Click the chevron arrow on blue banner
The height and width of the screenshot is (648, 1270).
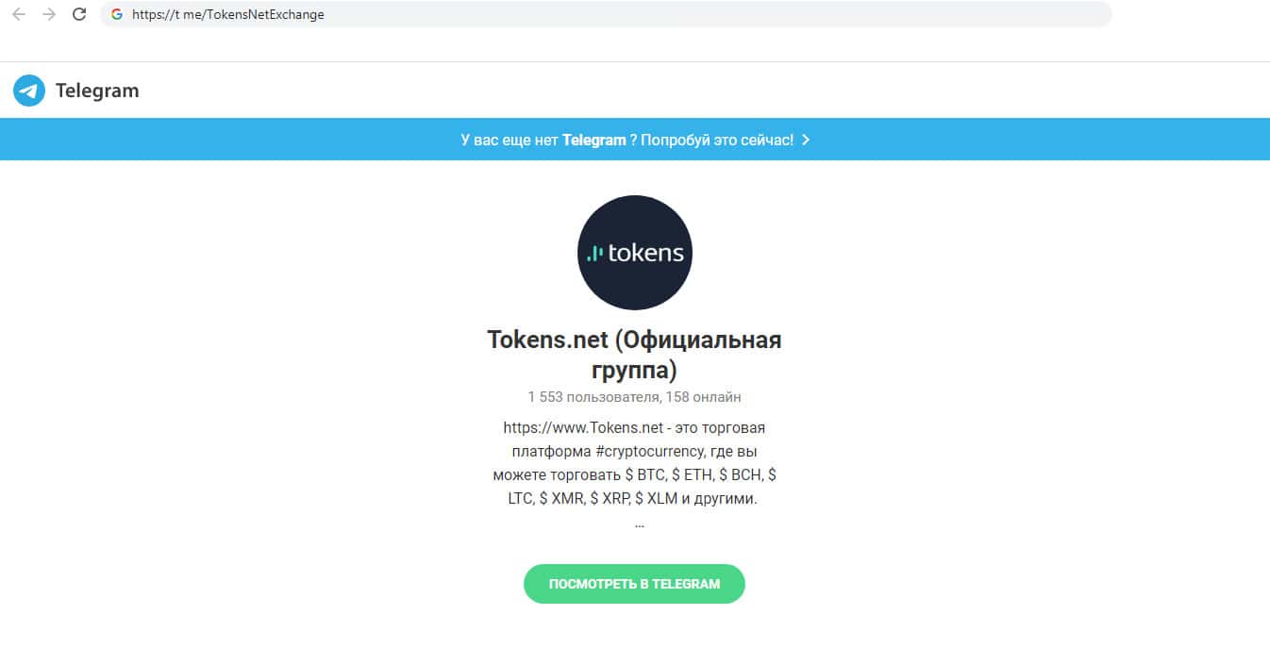tap(805, 140)
